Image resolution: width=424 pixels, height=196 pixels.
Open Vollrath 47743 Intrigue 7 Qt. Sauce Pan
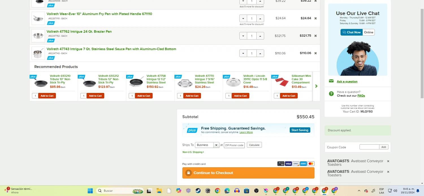click(111, 49)
